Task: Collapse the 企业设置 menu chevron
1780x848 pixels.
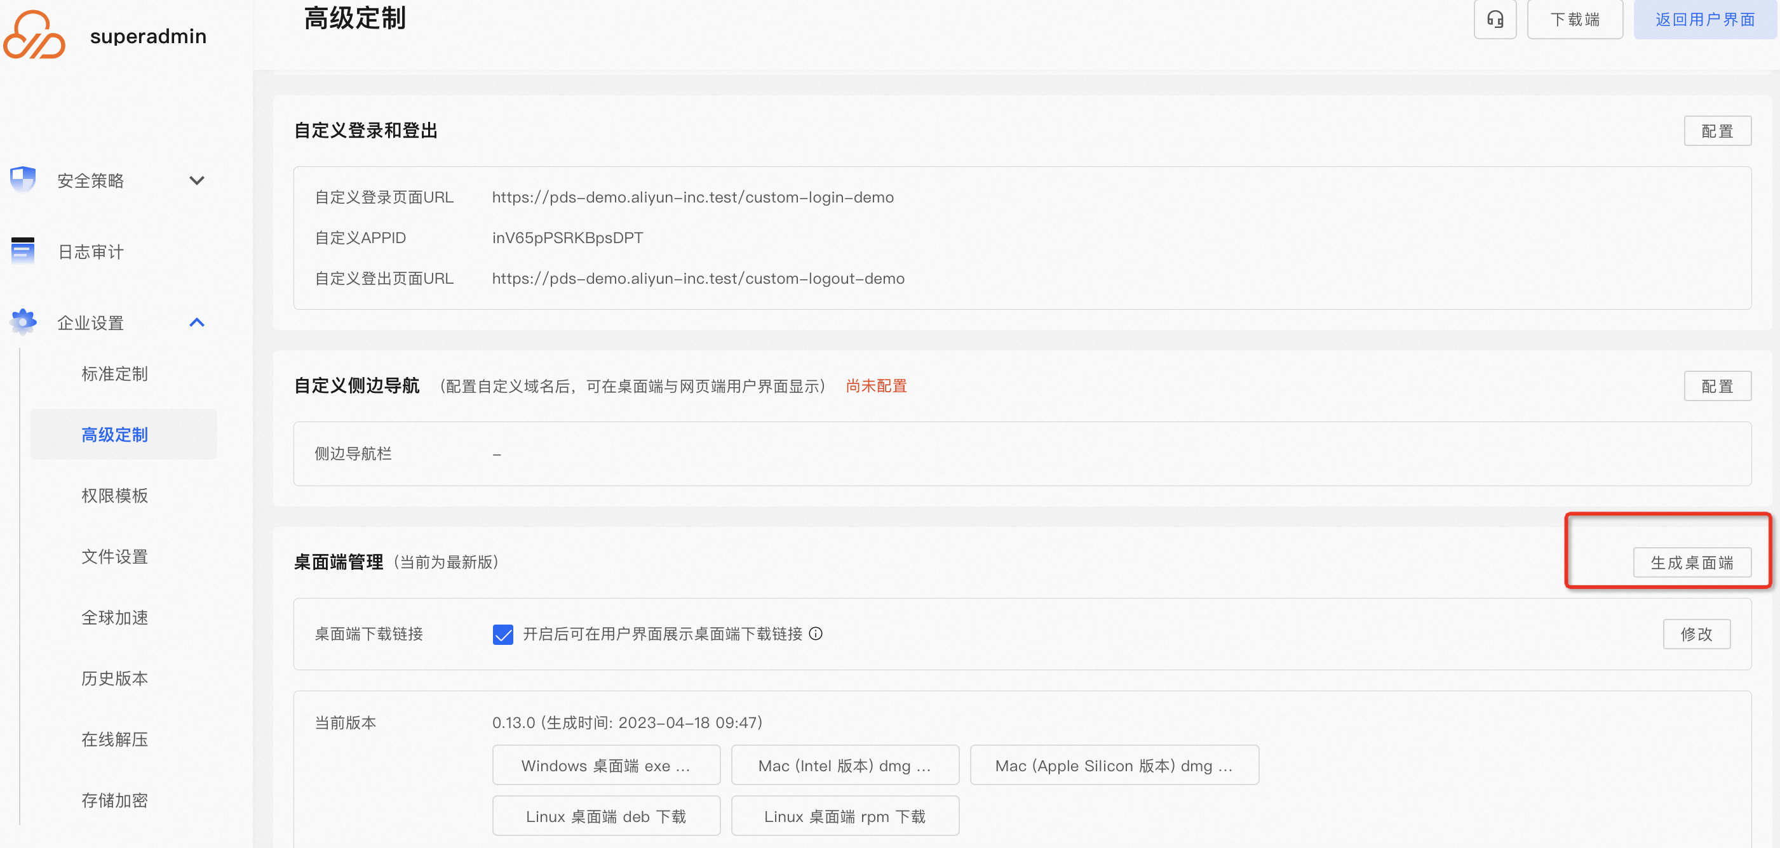Action: 197,322
